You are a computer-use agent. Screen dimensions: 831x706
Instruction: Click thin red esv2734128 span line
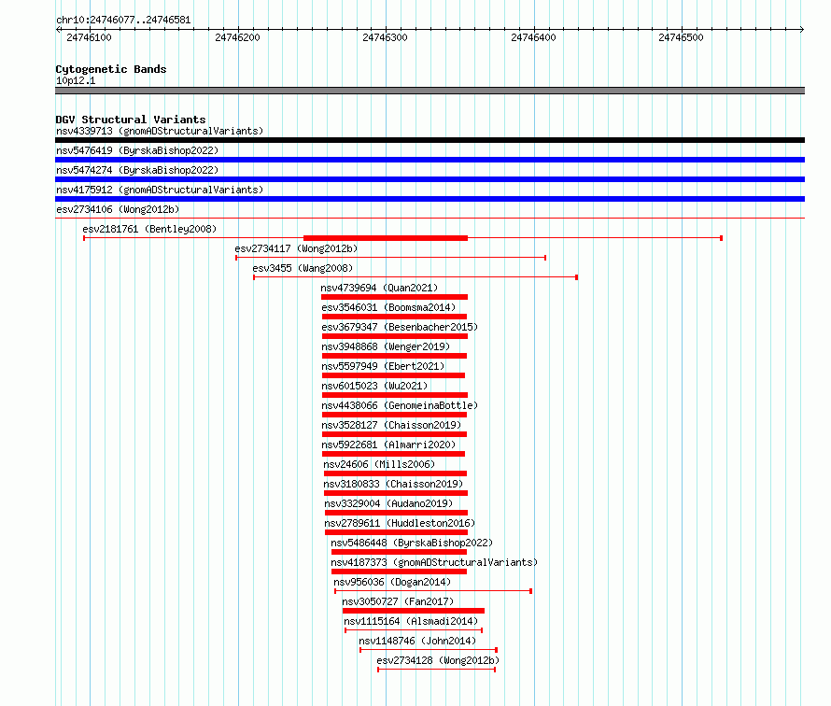point(436,670)
